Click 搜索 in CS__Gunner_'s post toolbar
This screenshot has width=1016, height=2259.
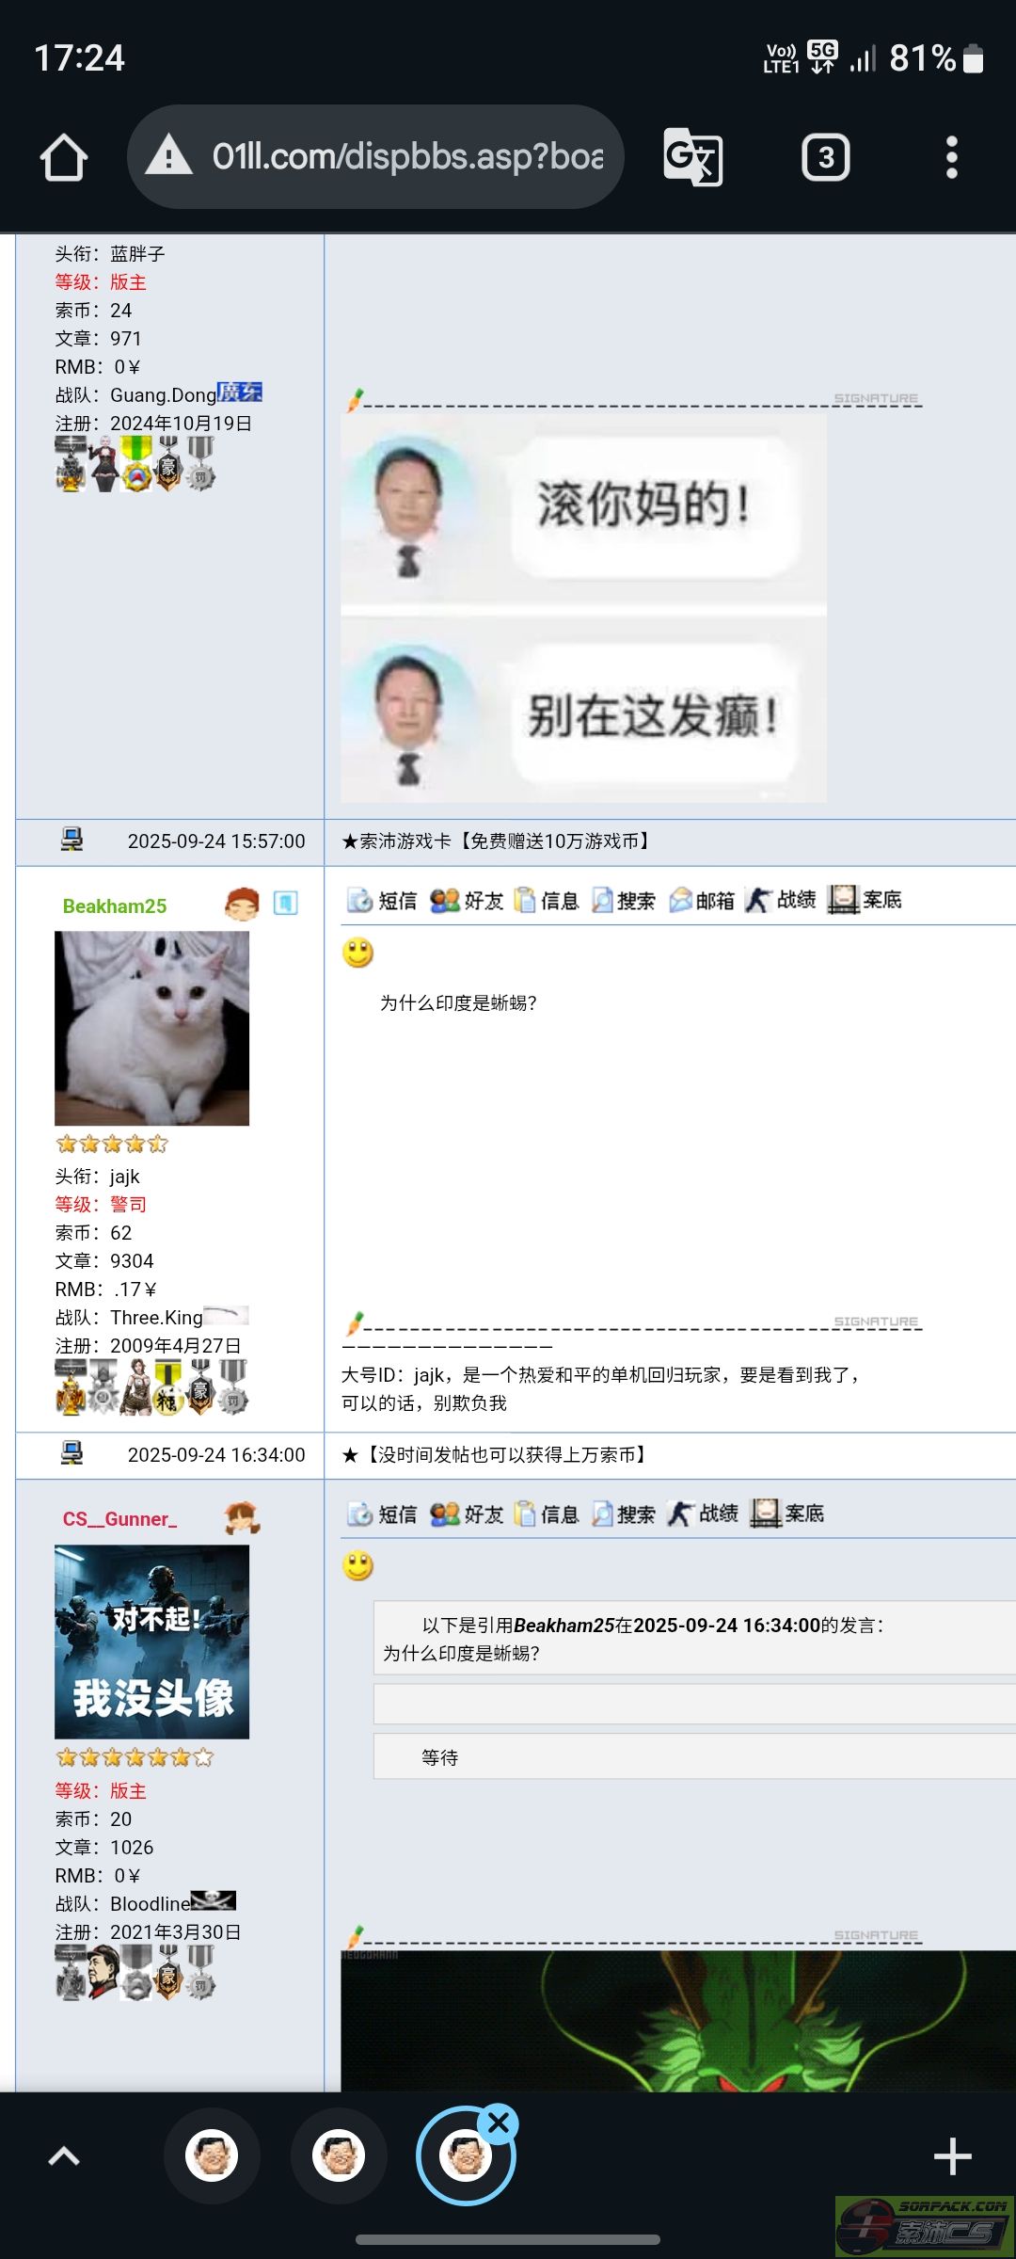623,1514
